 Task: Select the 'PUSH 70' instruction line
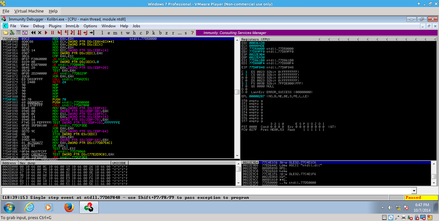click(x=118, y=99)
